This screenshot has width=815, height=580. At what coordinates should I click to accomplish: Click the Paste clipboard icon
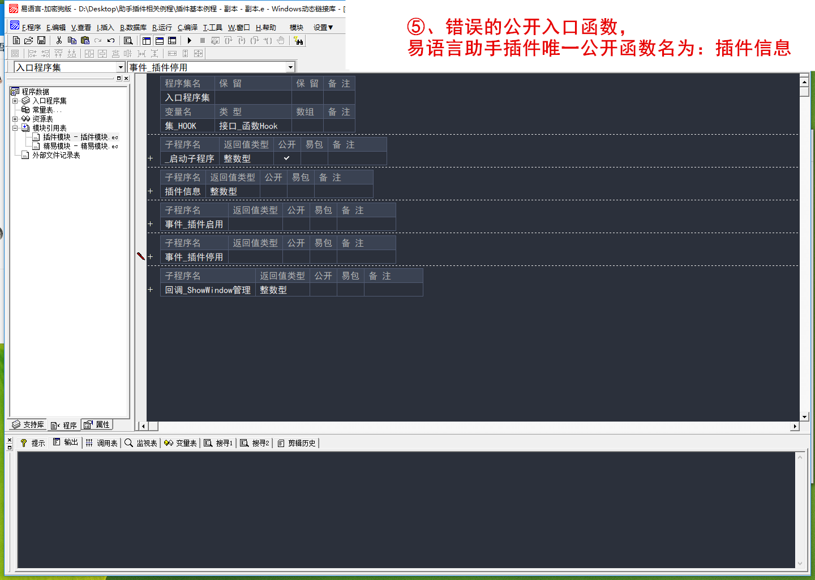[85, 41]
